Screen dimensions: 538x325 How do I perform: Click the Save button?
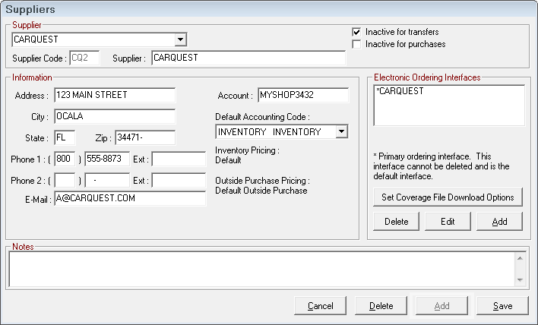(x=502, y=306)
